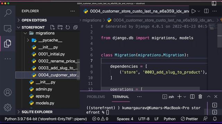Show additional activity bar views ellipsis

[8, 59]
